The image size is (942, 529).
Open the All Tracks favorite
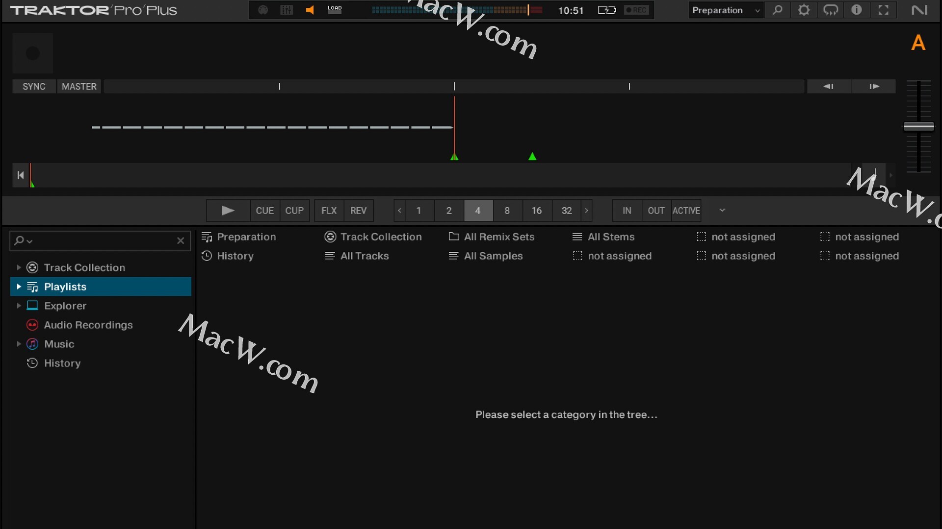tap(357, 256)
